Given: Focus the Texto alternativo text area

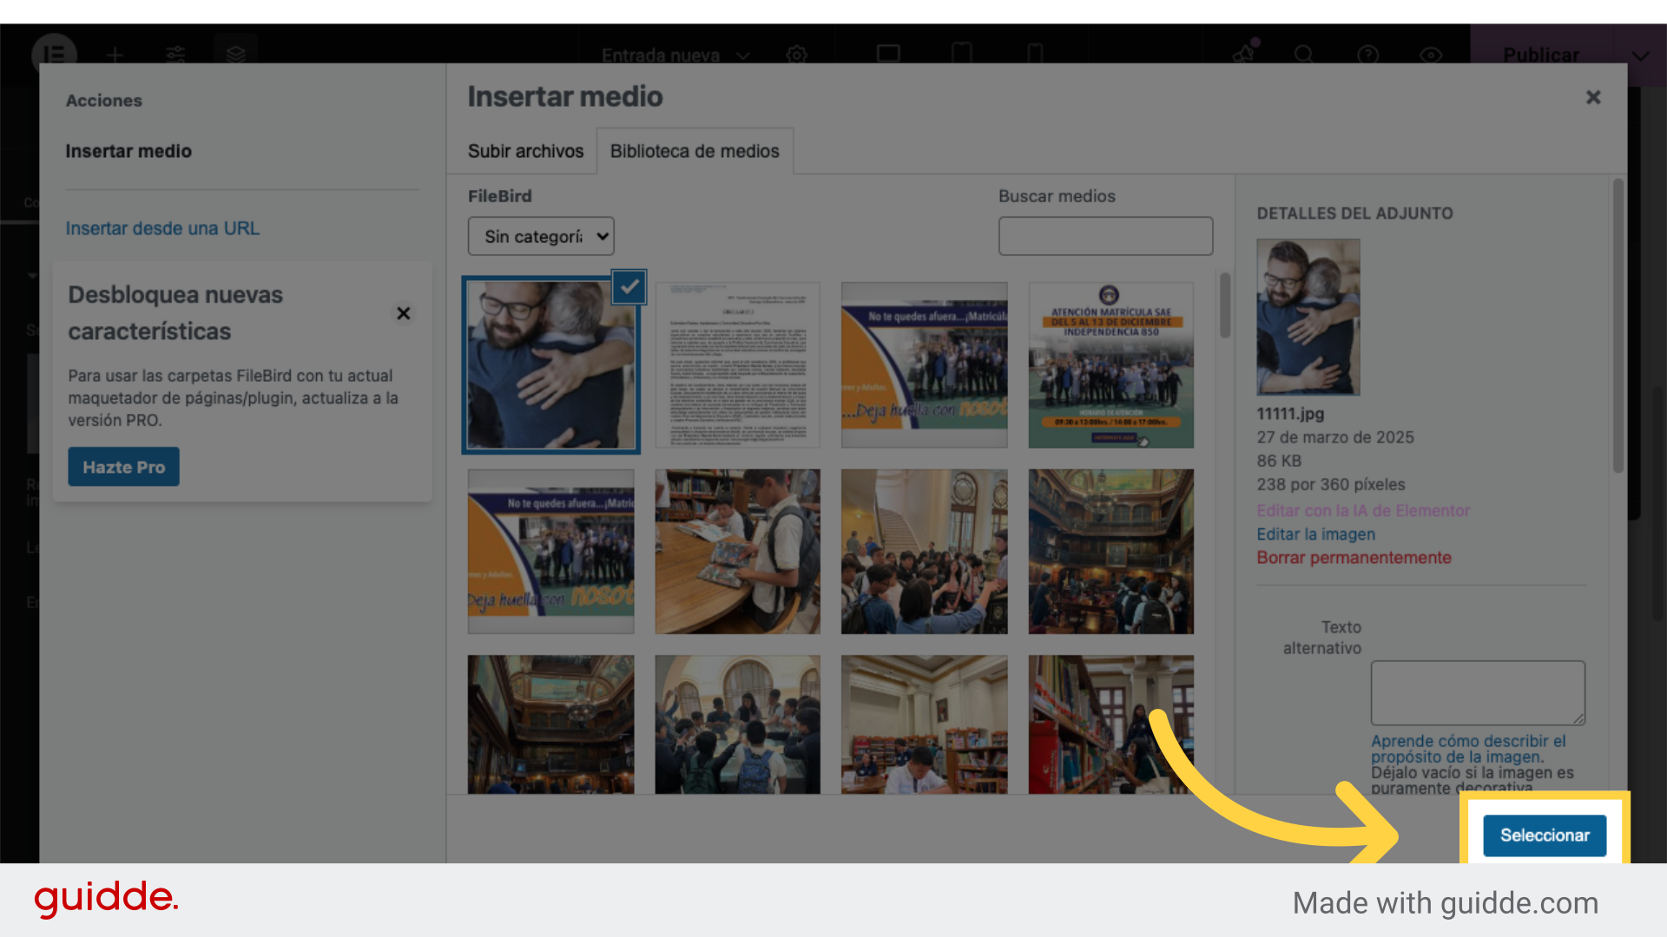Looking at the screenshot, I should click(x=1478, y=693).
